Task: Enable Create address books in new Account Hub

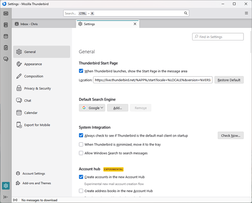Action: coord(81,191)
